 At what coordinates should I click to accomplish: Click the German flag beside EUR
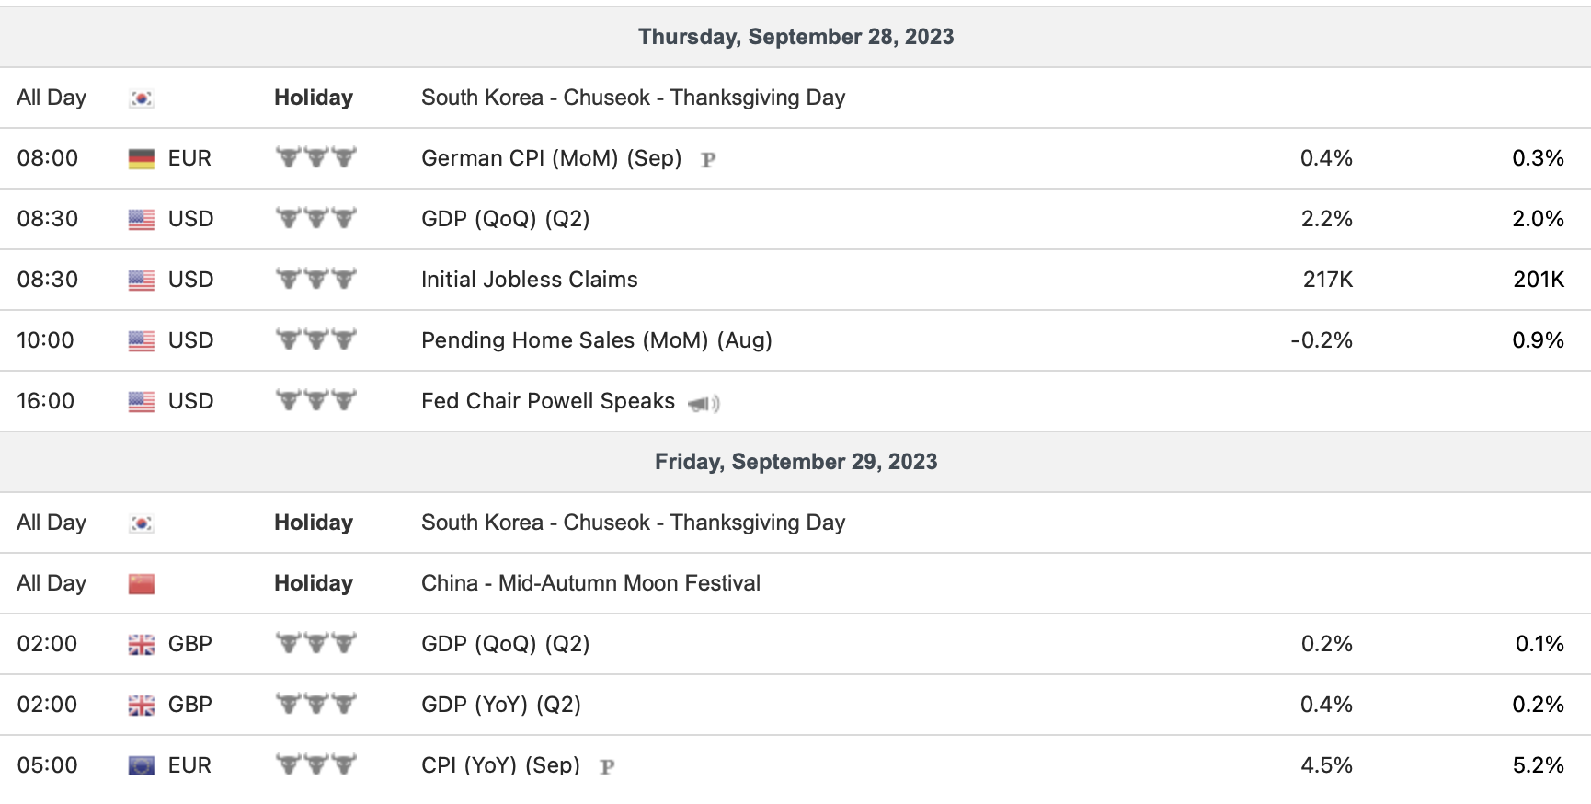click(141, 159)
